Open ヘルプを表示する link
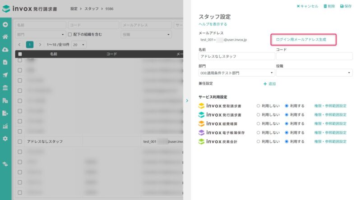This screenshot has height=200, width=361. pos(213,24)
